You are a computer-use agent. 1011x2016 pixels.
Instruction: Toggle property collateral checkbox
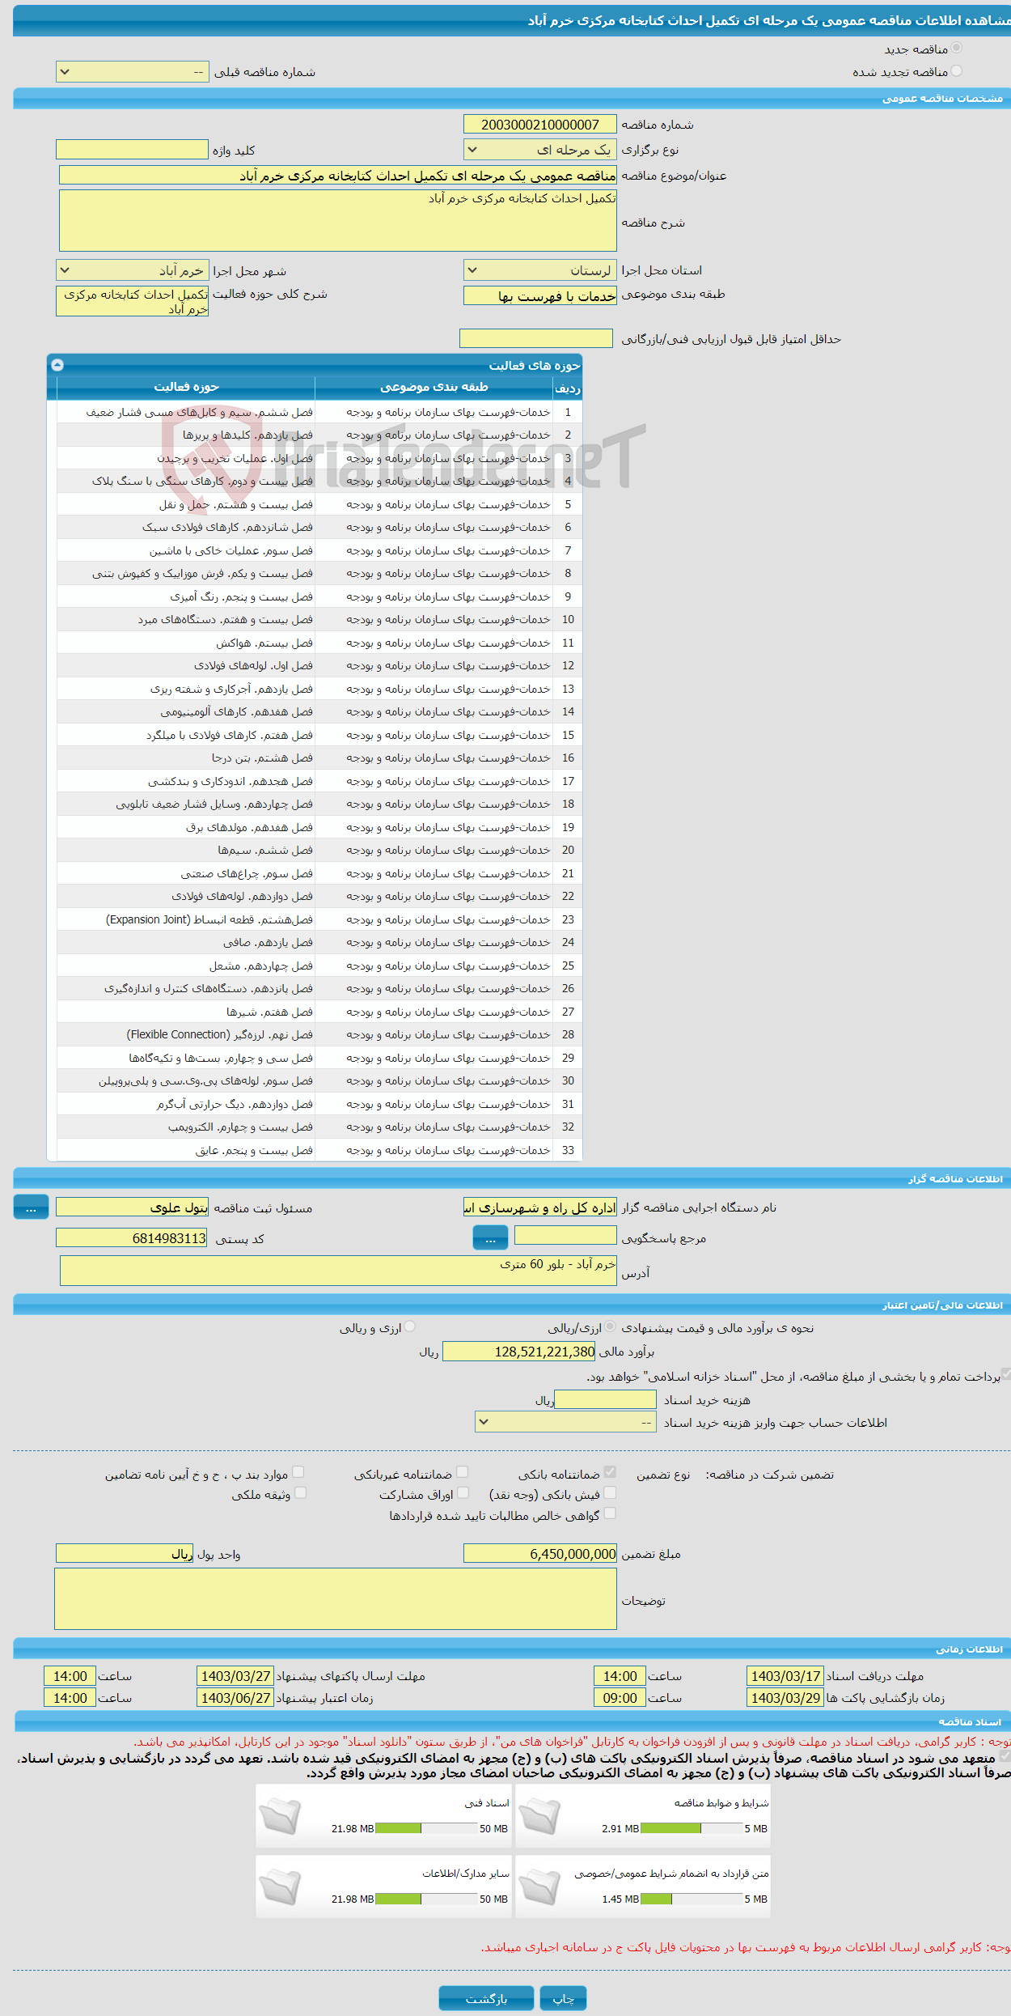point(300,1492)
